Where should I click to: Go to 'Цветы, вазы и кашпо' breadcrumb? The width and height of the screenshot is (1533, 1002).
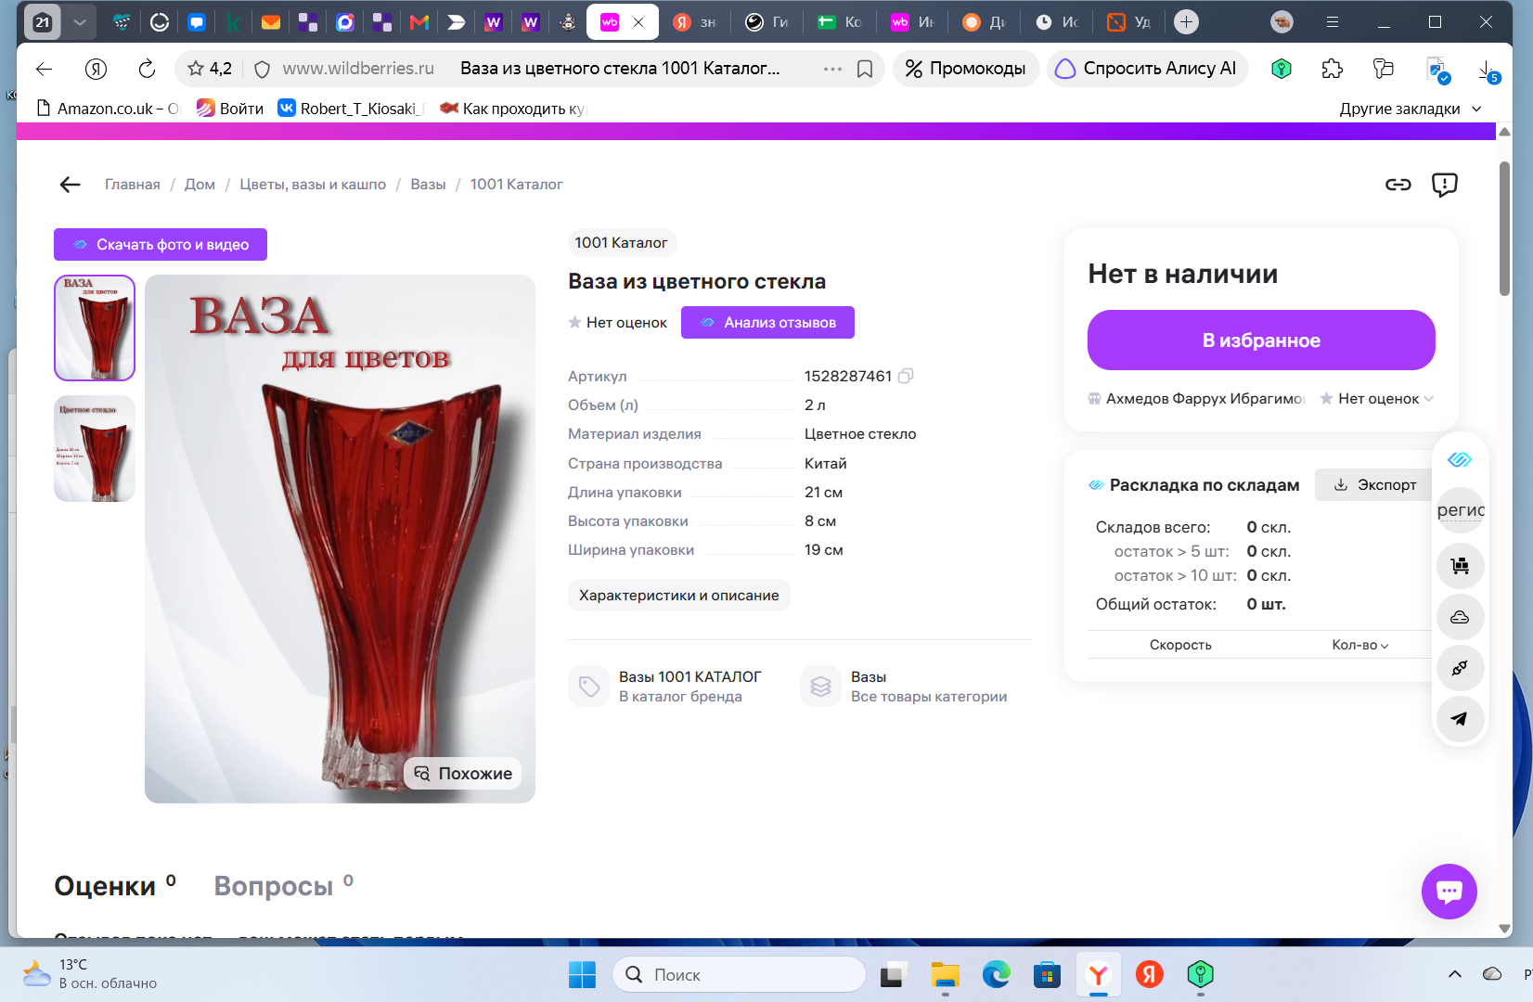[313, 185]
